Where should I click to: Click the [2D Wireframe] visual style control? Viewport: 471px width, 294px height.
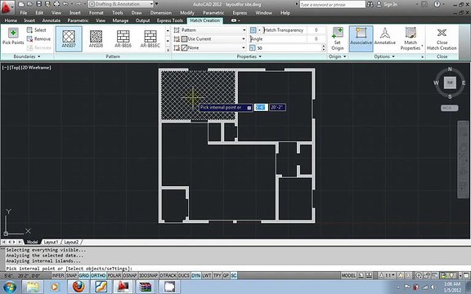[x=36, y=68]
